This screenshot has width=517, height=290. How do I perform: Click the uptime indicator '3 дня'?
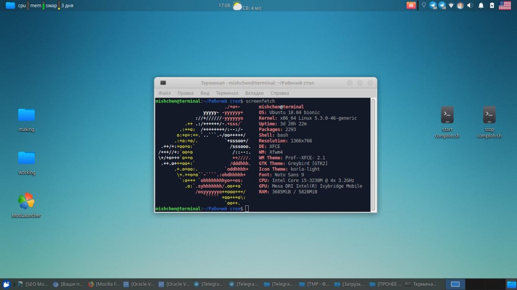coord(67,6)
